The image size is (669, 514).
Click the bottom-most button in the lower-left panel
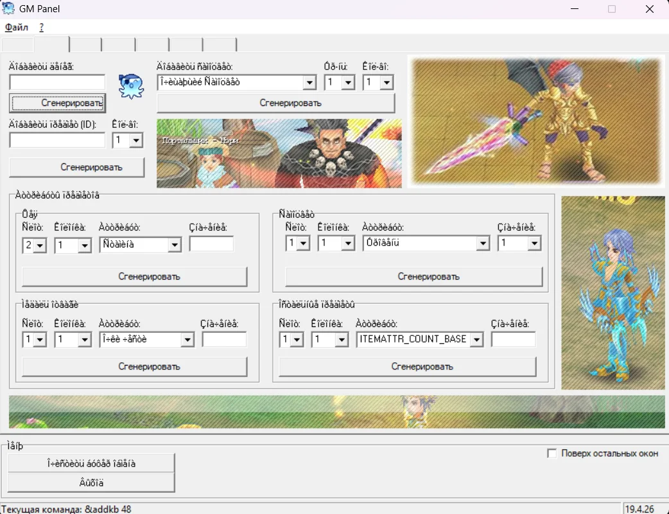tap(91, 483)
